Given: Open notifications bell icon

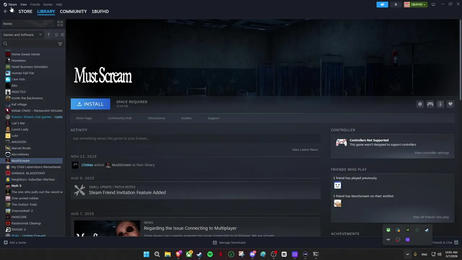Looking at the screenshot, I should (396, 4).
